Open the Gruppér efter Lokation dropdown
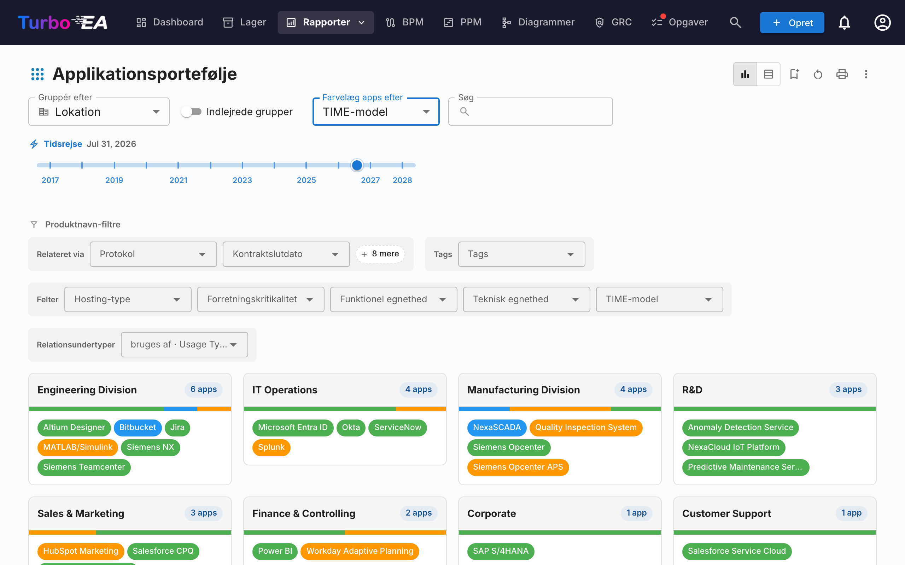Viewport: 905px width, 565px height. 99,112
